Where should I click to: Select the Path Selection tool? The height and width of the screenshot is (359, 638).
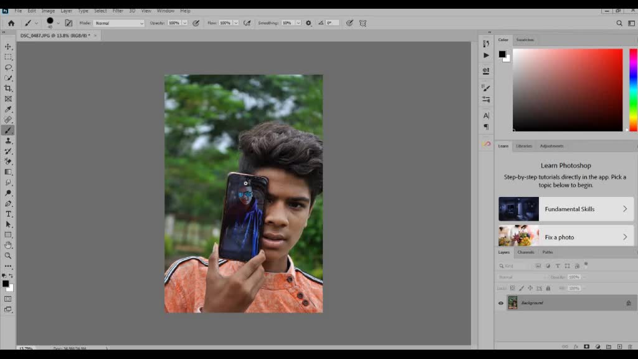[x=8, y=224]
